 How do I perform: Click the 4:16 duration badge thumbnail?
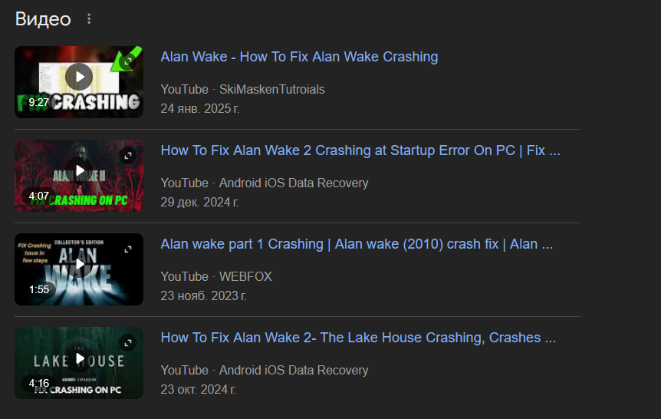tap(39, 383)
